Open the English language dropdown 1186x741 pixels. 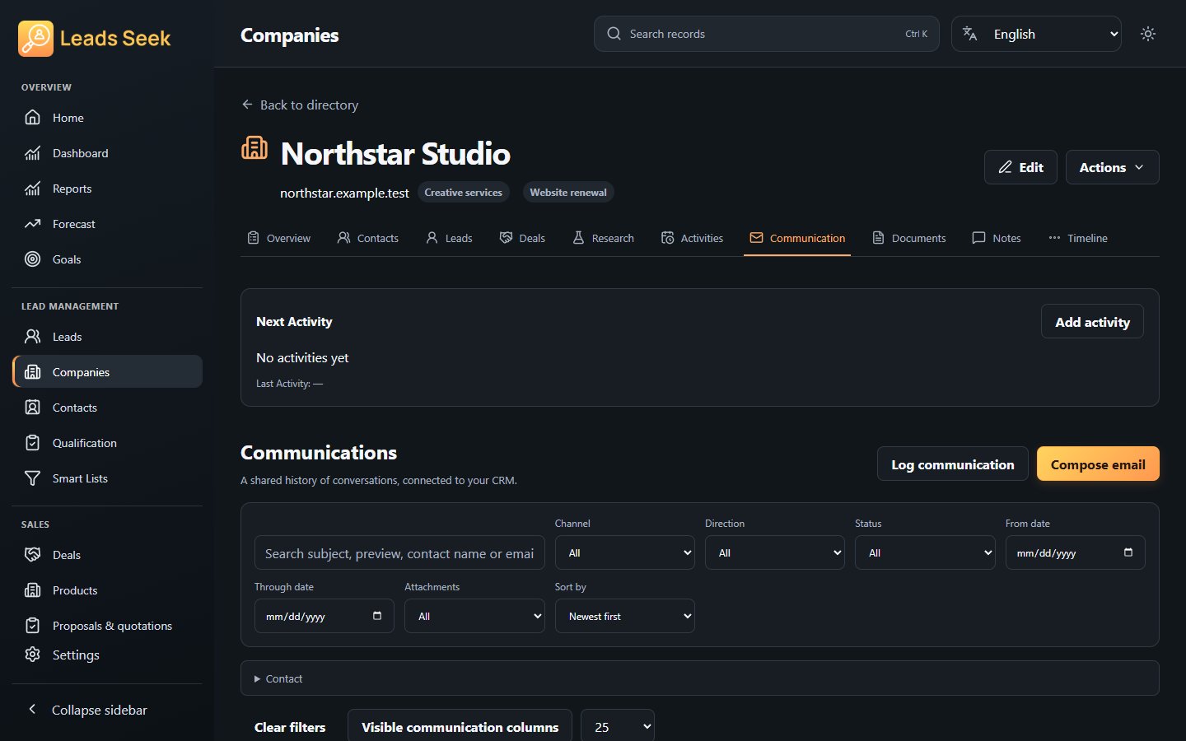[1037, 34]
